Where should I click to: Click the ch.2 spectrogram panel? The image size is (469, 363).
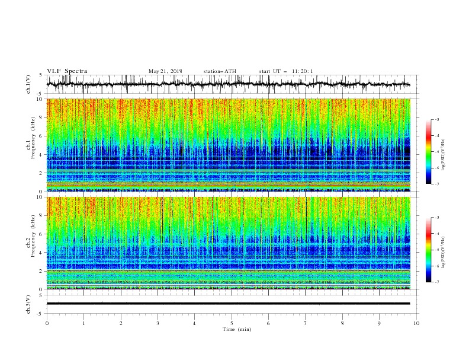point(228,243)
